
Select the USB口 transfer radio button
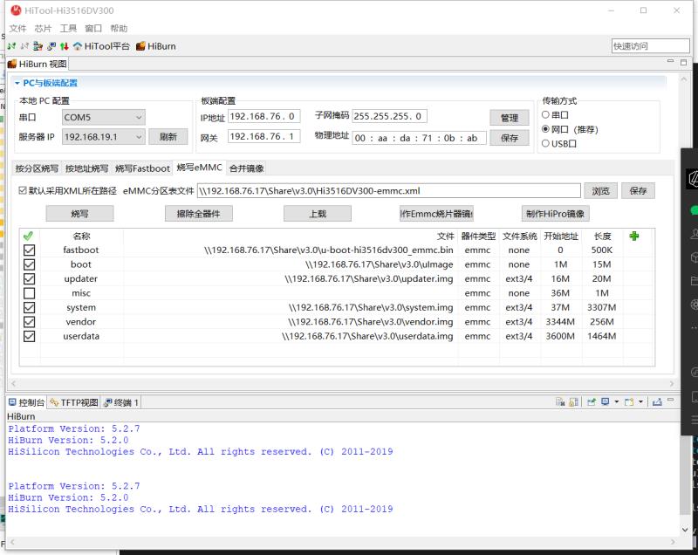(545, 143)
